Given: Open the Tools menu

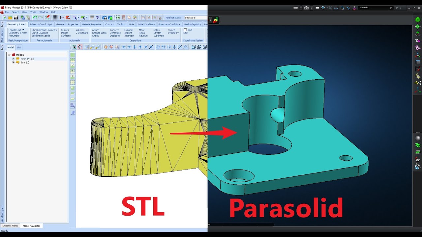Looking at the screenshot, I should point(33,12).
